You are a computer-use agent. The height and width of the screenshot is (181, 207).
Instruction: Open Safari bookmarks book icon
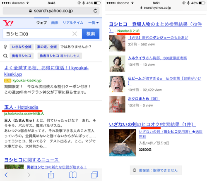73,175
